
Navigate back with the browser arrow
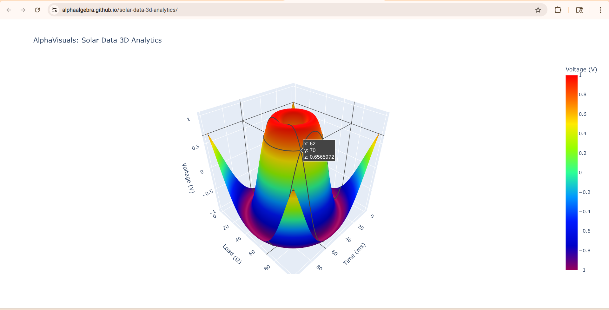9,10
